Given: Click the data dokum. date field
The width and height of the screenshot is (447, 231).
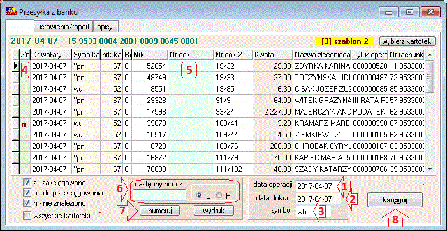Looking at the screenshot, I should pos(318,199).
